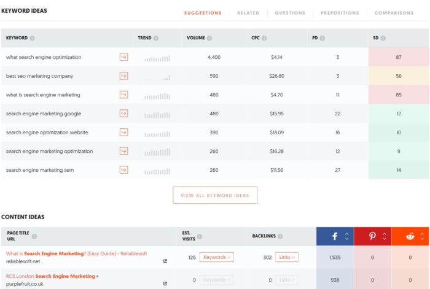Open arrow icon for 'search engine marketing google'
The height and width of the screenshot is (289, 430).
123,114
